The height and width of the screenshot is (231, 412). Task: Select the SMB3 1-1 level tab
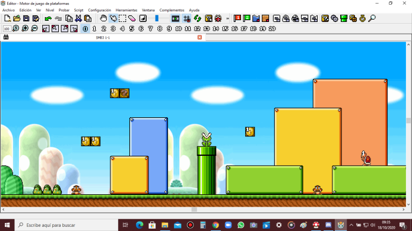[x=103, y=37]
